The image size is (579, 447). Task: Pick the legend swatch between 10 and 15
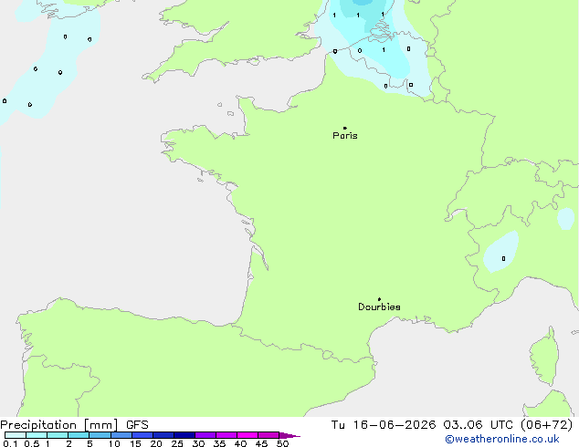[121, 435]
